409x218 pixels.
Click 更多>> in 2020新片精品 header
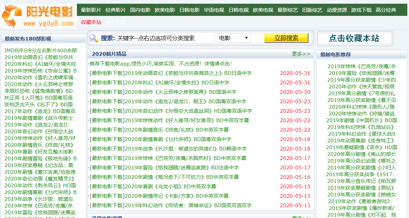click(x=301, y=54)
